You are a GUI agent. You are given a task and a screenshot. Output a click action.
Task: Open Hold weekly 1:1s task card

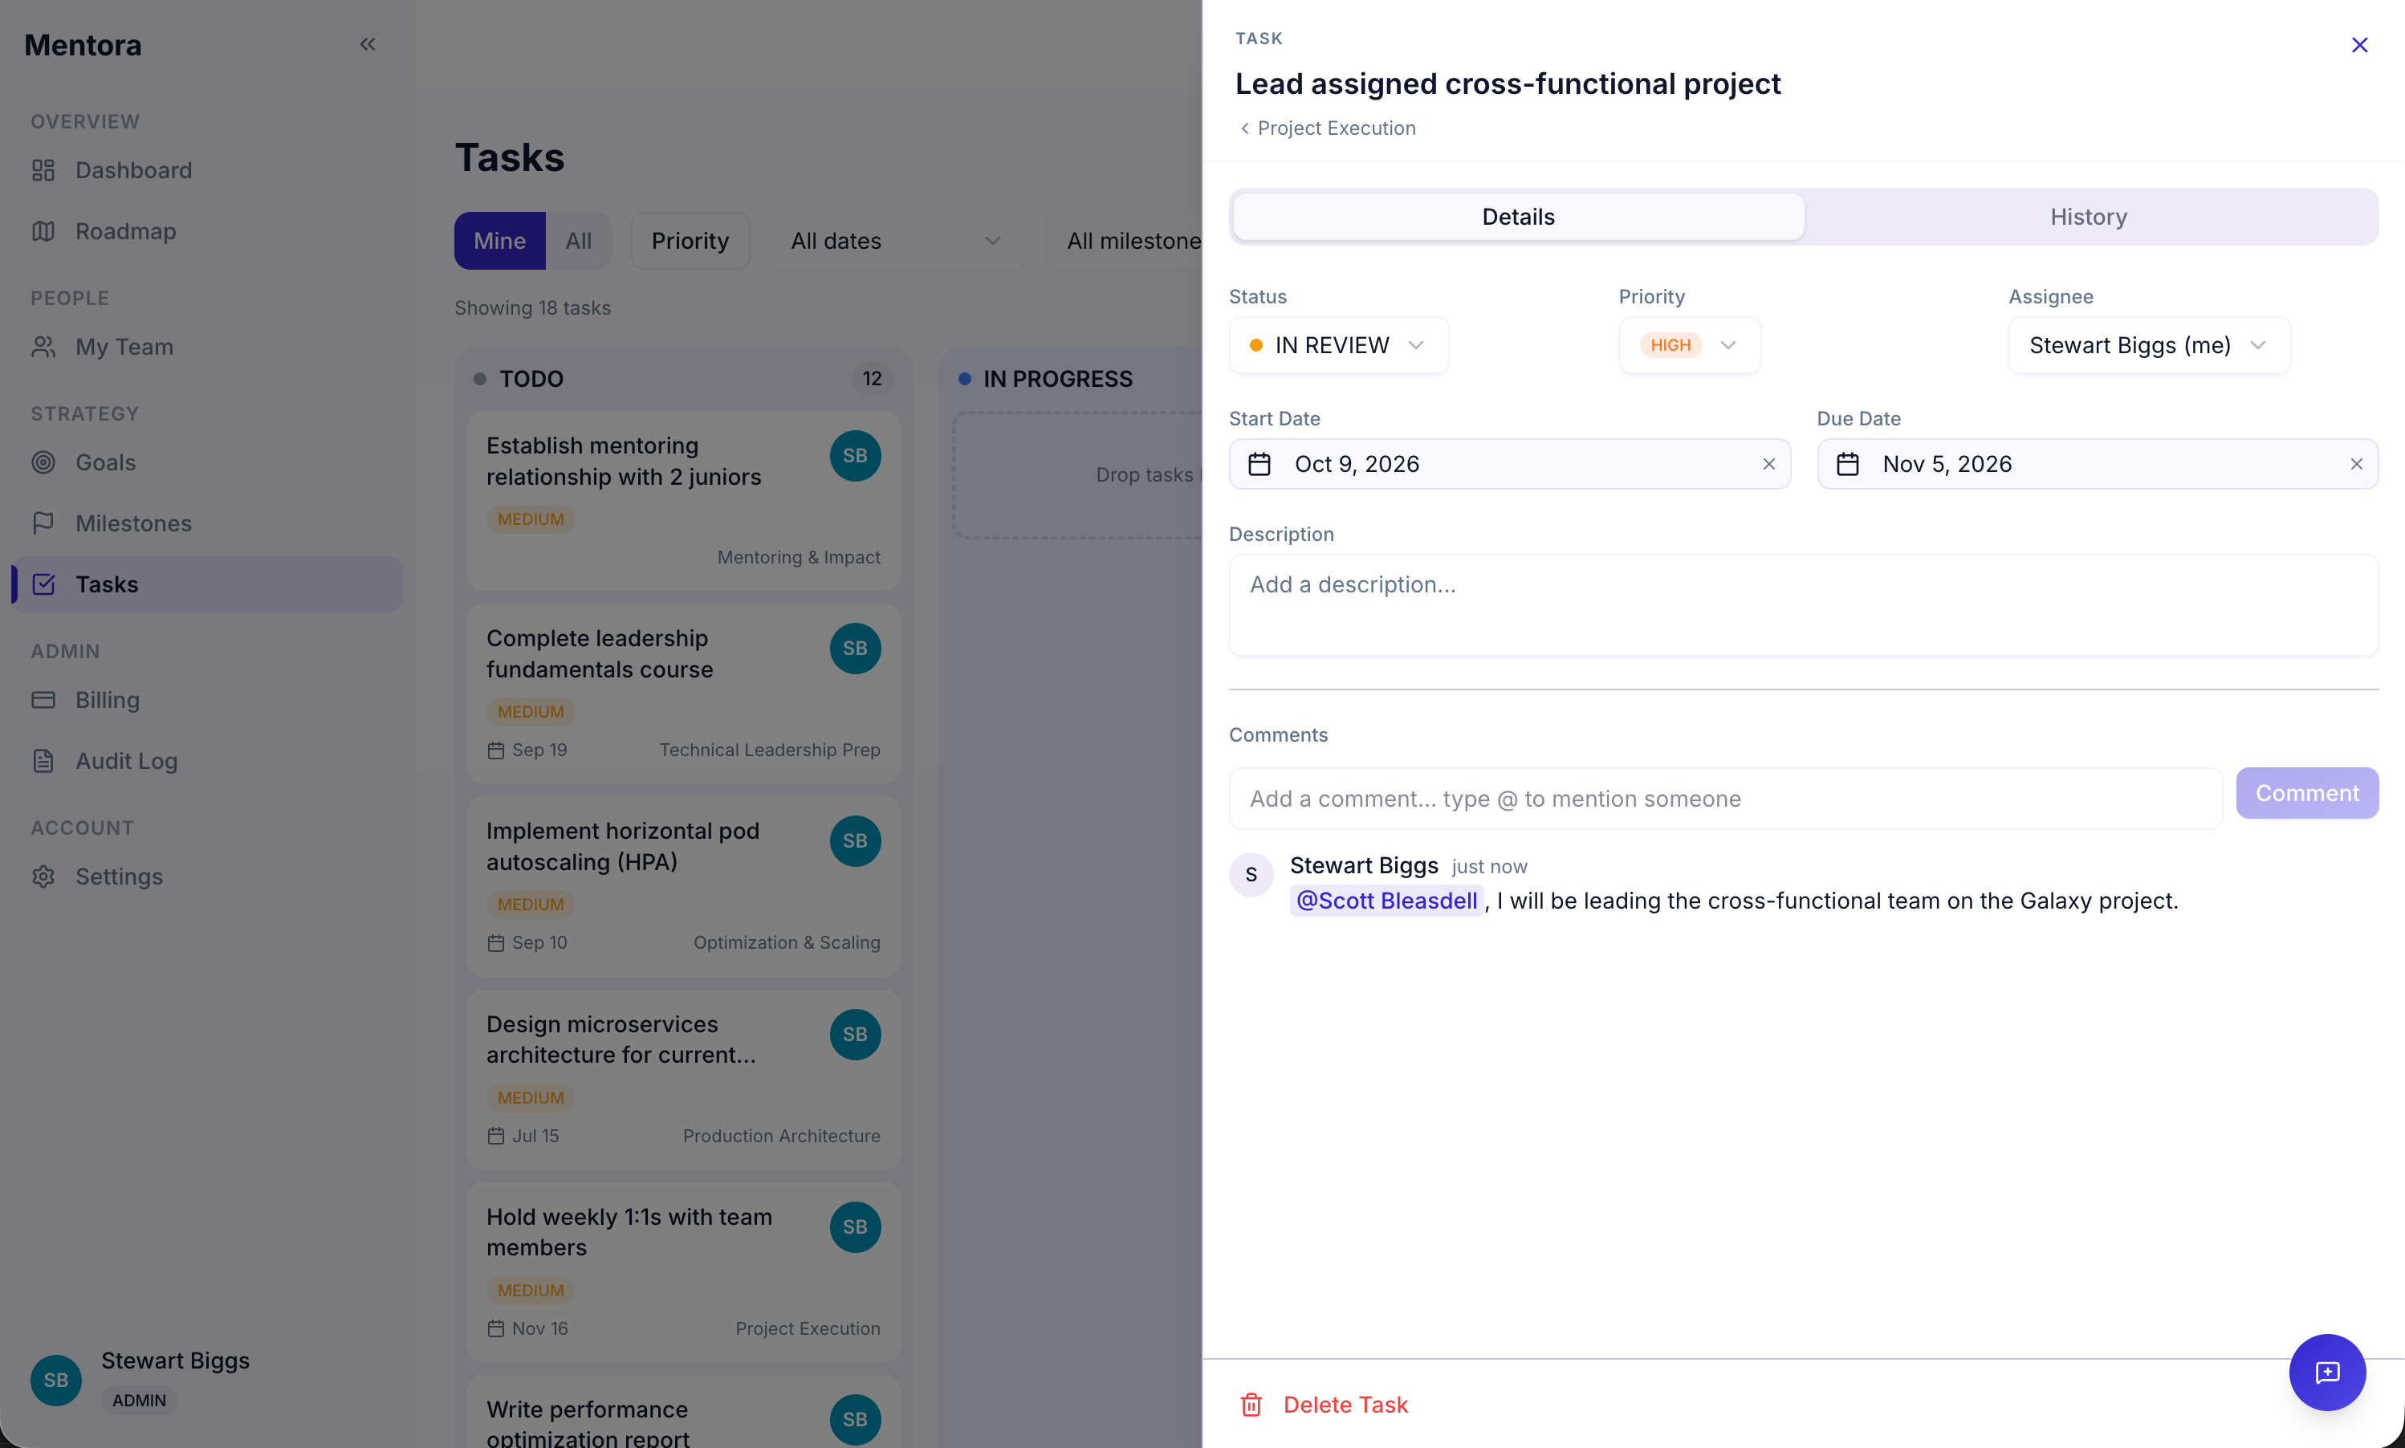click(683, 1271)
